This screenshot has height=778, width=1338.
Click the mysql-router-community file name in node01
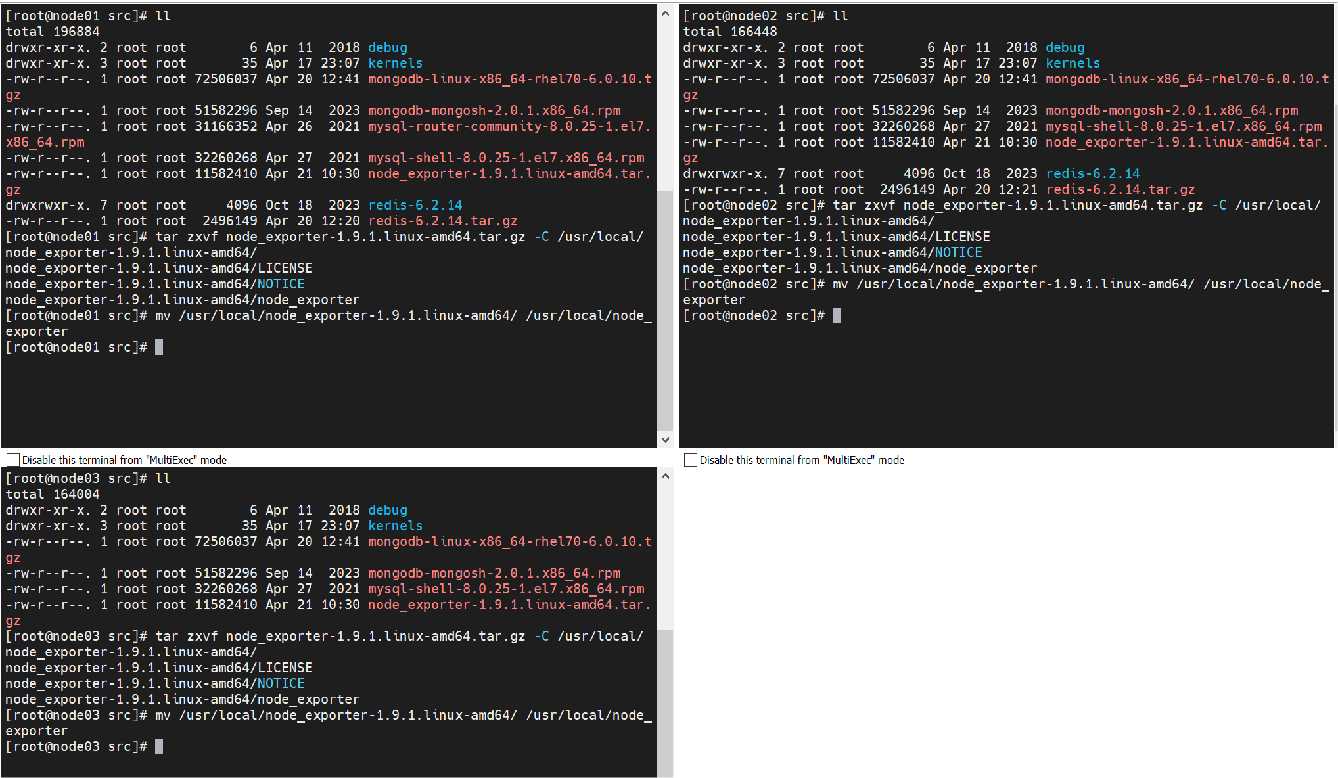pyautogui.click(x=508, y=126)
